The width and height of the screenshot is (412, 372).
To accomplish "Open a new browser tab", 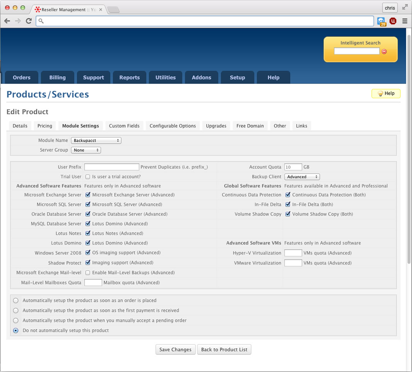I will click(113, 10).
